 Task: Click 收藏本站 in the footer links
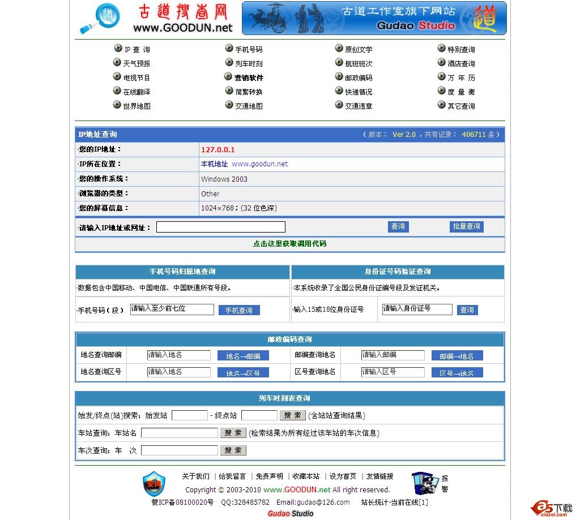click(x=306, y=476)
